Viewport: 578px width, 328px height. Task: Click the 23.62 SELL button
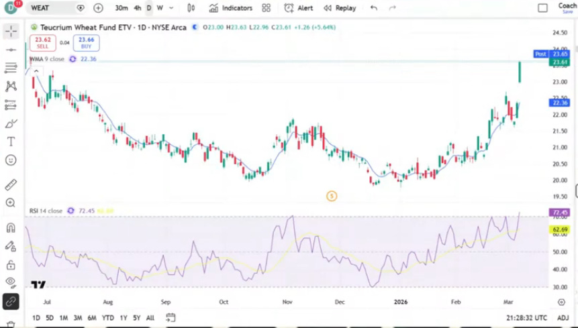[43, 43]
